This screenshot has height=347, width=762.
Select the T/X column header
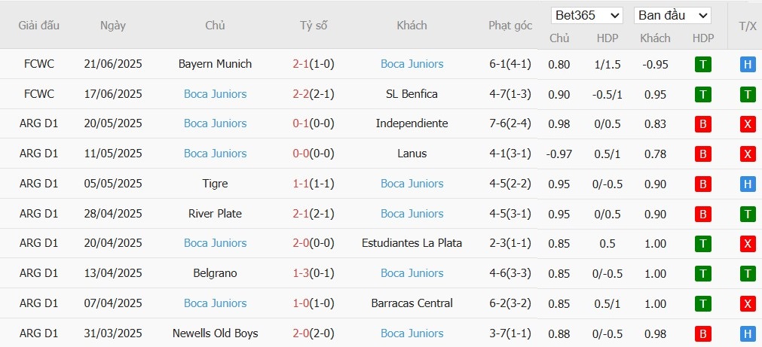point(748,26)
